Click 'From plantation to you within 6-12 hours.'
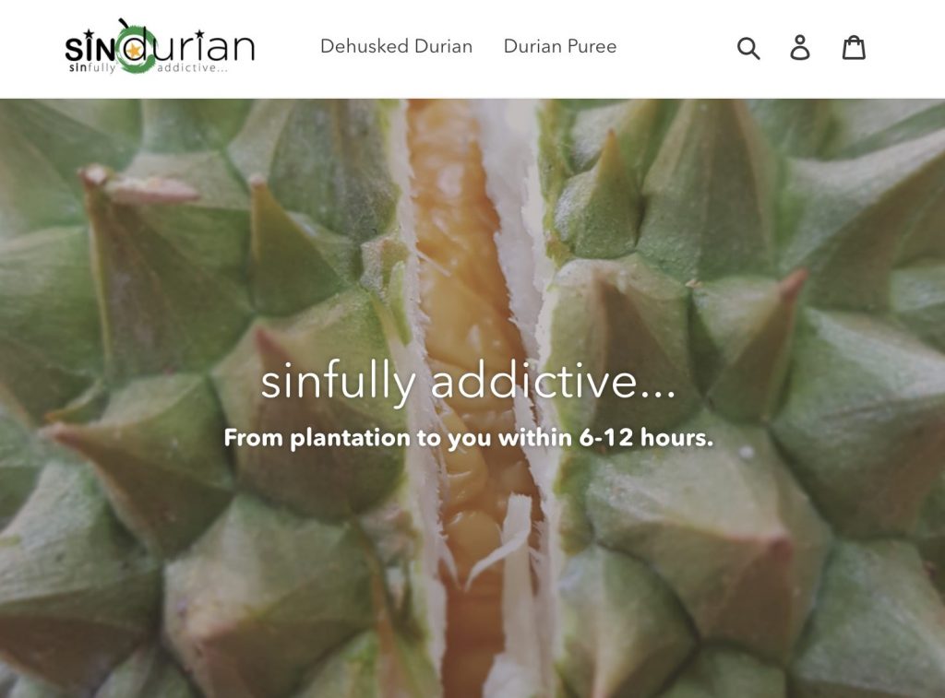The height and width of the screenshot is (698, 945). coord(468,437)
